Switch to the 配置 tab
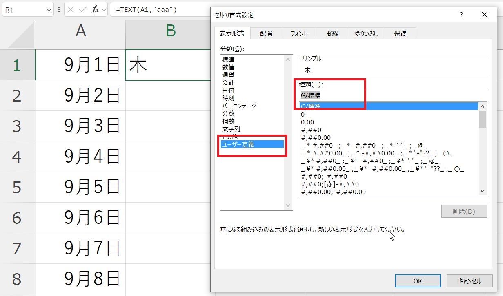This screenshot has height=296, width=503. click(266, 33)
